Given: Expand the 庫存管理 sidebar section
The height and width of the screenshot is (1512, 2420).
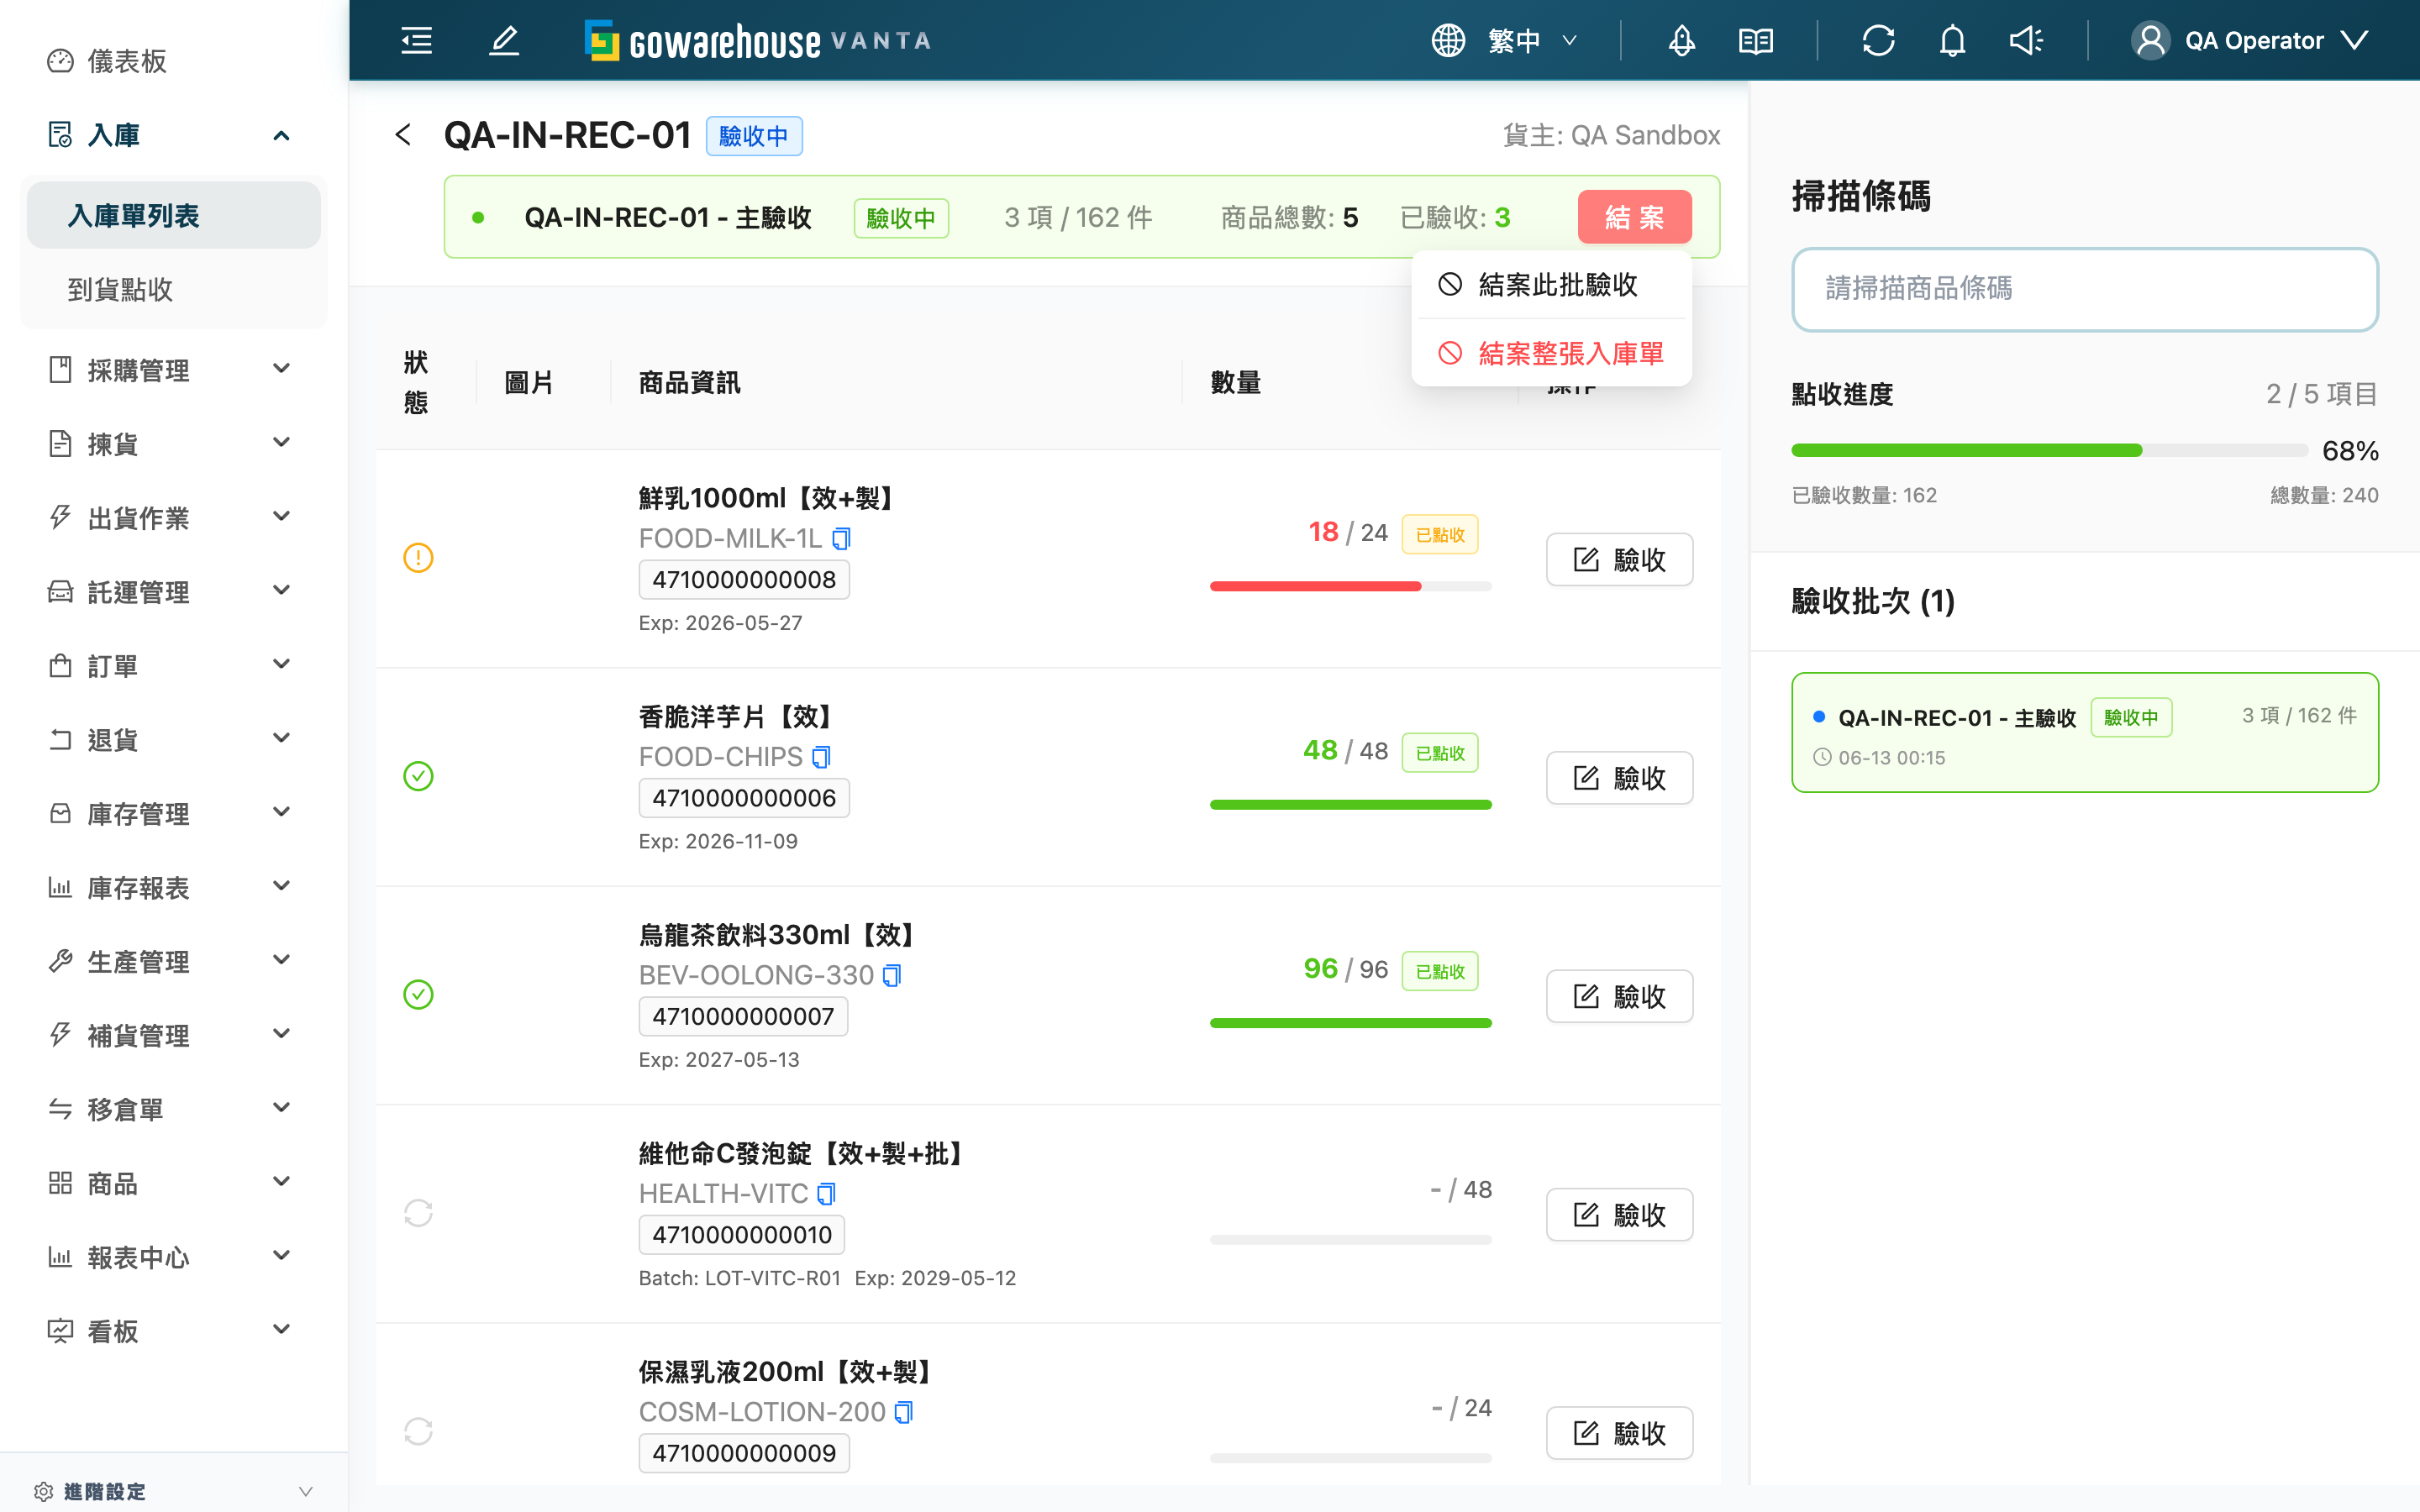Looking at the screenshot, I should (281, 813).
